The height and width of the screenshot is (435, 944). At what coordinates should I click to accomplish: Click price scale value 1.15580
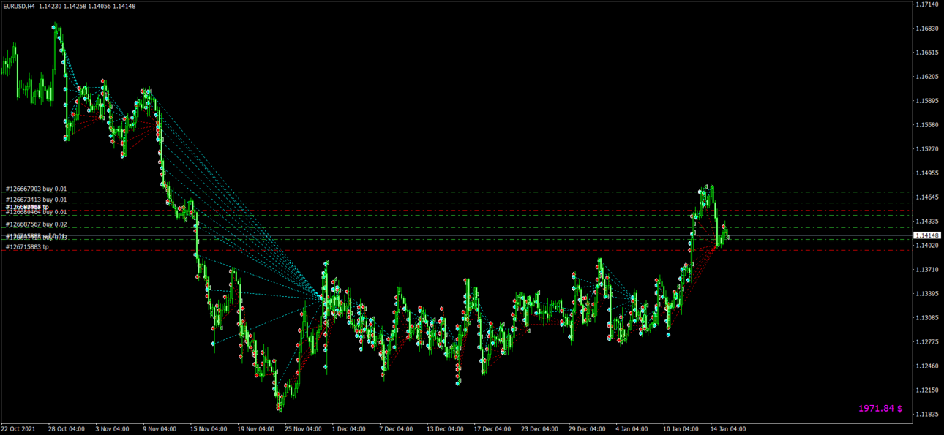[x=926, y=125]
